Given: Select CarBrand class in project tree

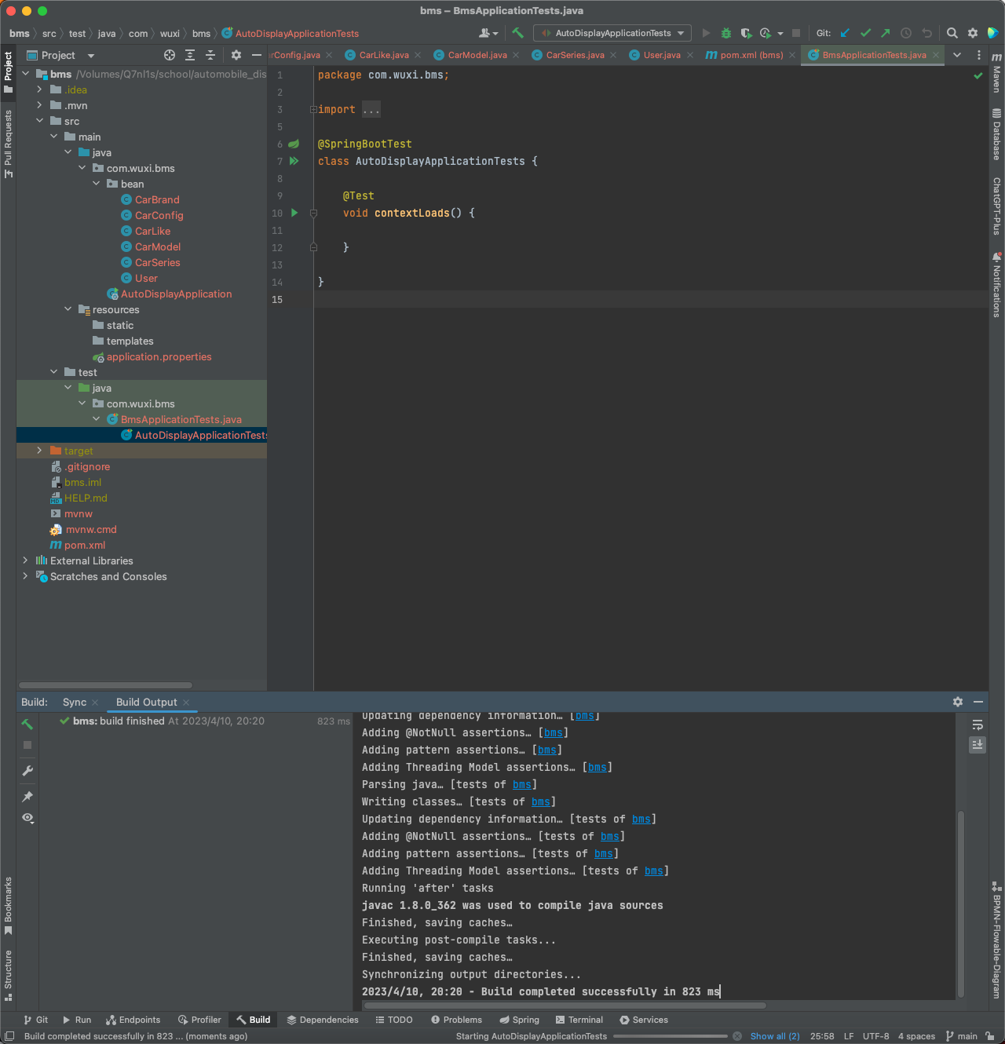Looking at the screenshot, I should coord(157,199).
